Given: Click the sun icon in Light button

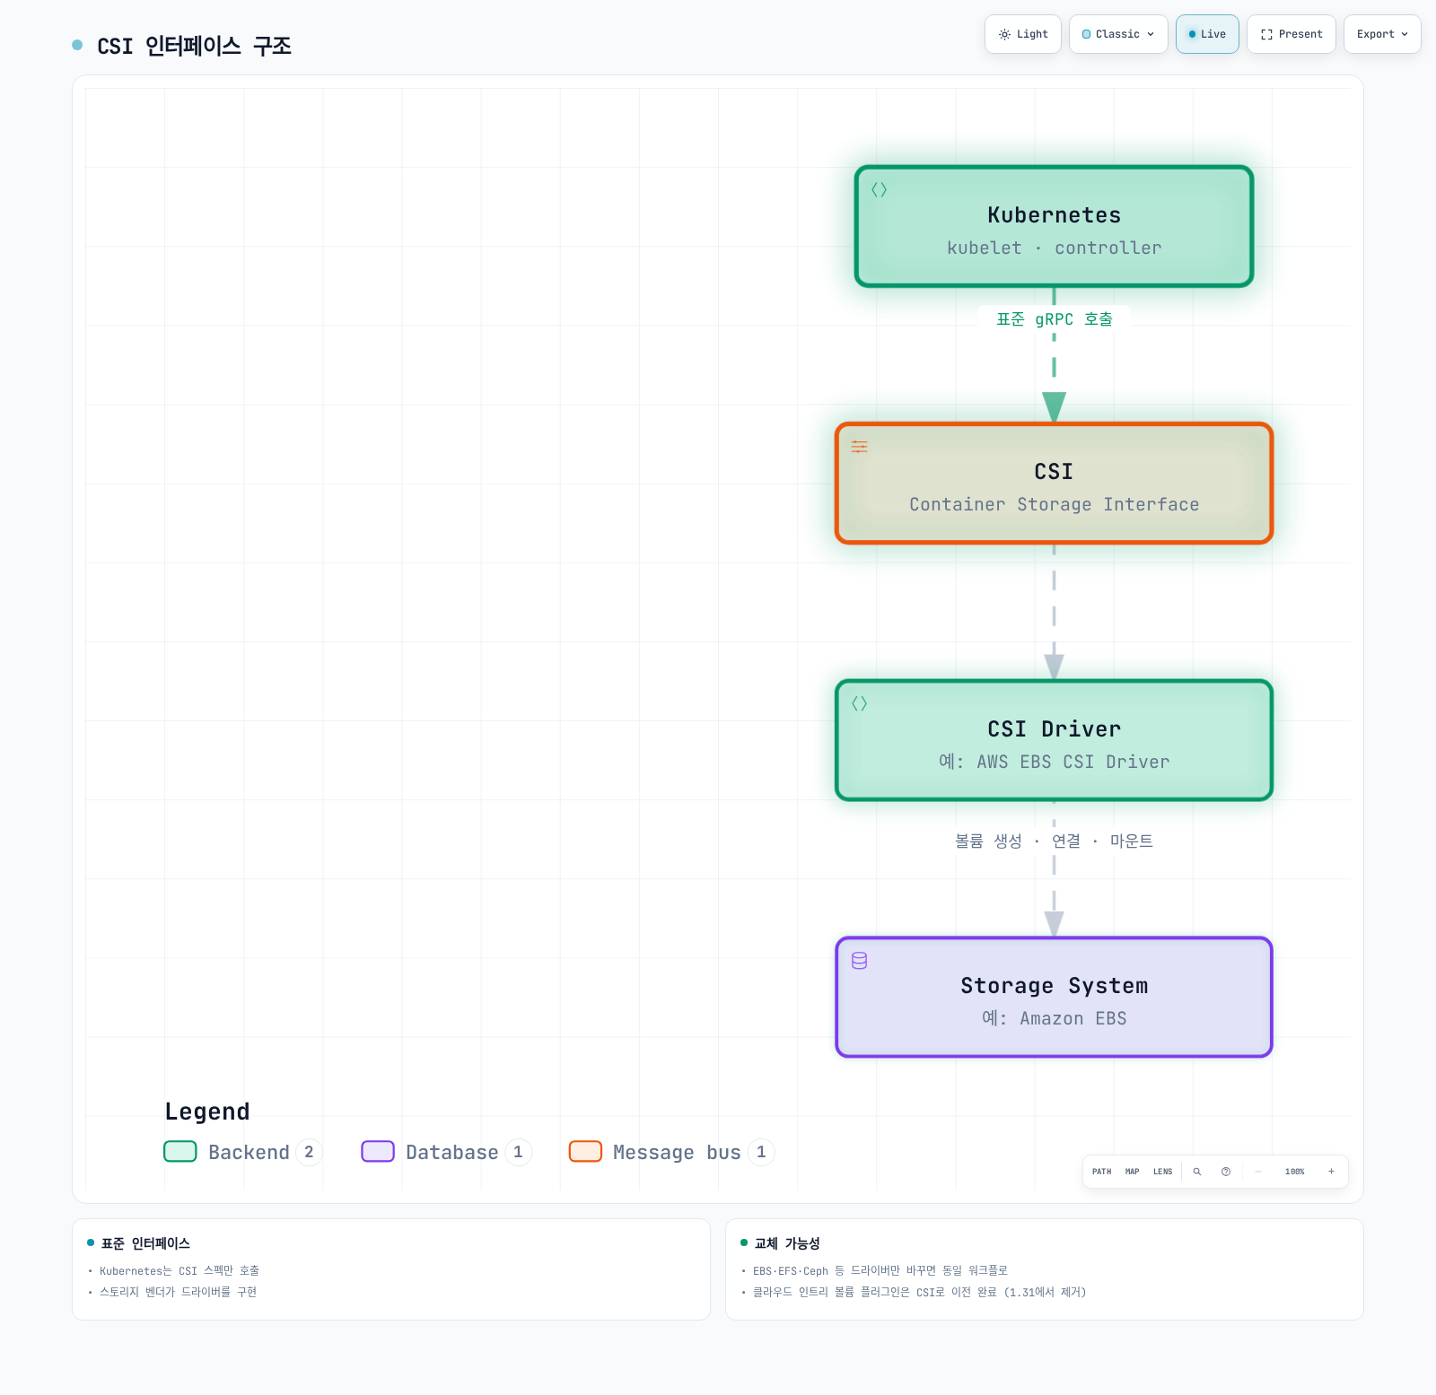Looking at the screenshot, I should 1004,34.
